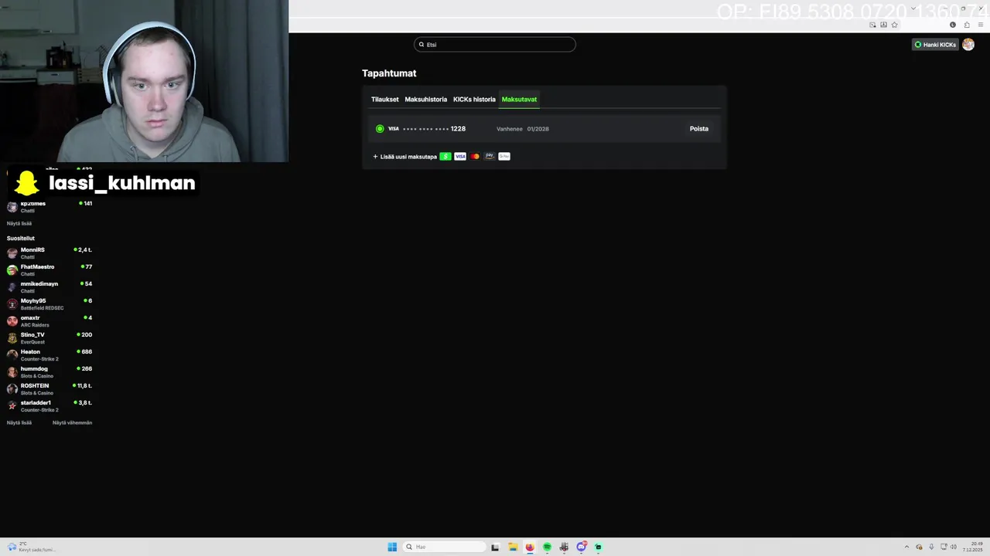This screenshot has width=990, height=556.
Task: Click the green cash payment icon
Action: 445,157
